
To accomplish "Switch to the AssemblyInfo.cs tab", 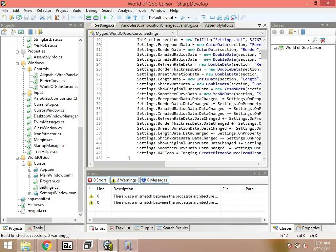I will pyautogui.click(x=219, y=25).
